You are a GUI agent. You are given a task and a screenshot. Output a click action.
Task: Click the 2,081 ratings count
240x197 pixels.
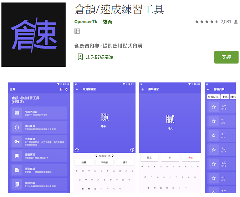(x=226, y=22)
